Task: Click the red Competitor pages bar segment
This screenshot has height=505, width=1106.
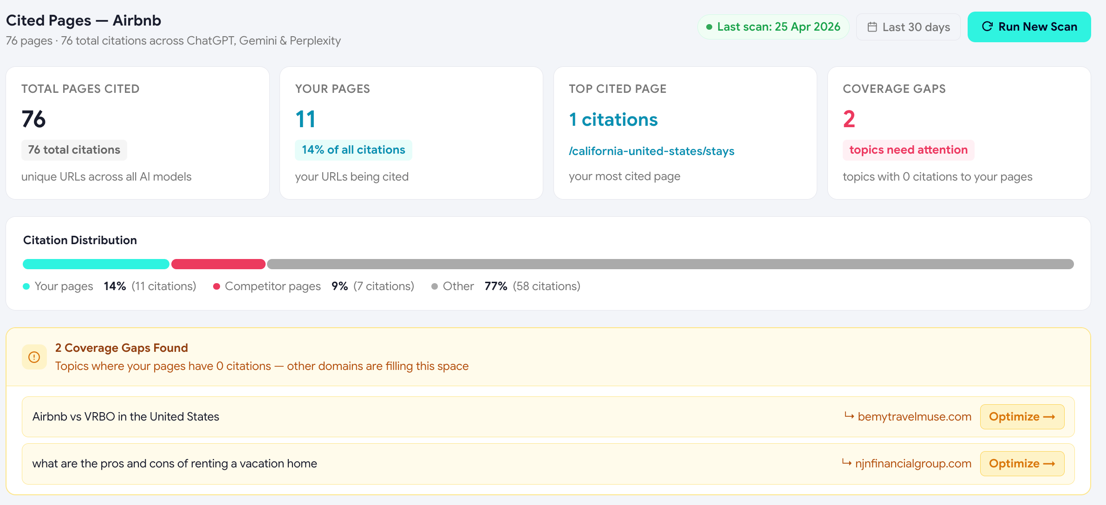Action: coord(218,264)
